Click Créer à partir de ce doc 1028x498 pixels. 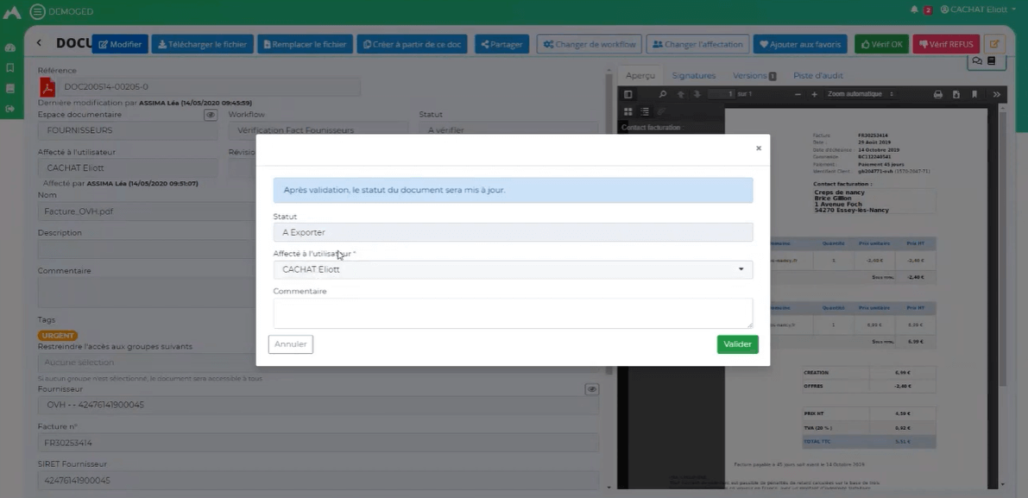pyautogui.click(x=413, y=44)
